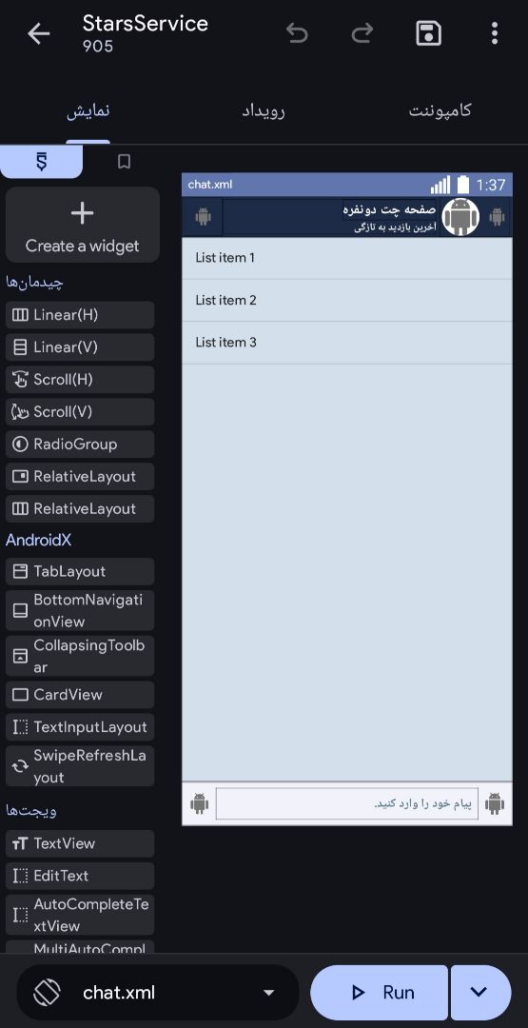528x1028 pixels.
Task: Tap the rotate orientation icon
Action: pos(48,992)
